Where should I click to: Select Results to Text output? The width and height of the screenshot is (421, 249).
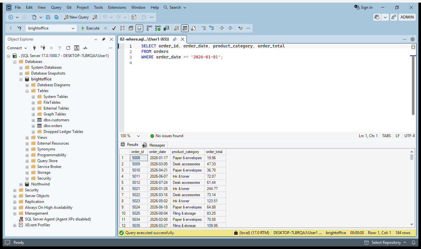point(176,28)
